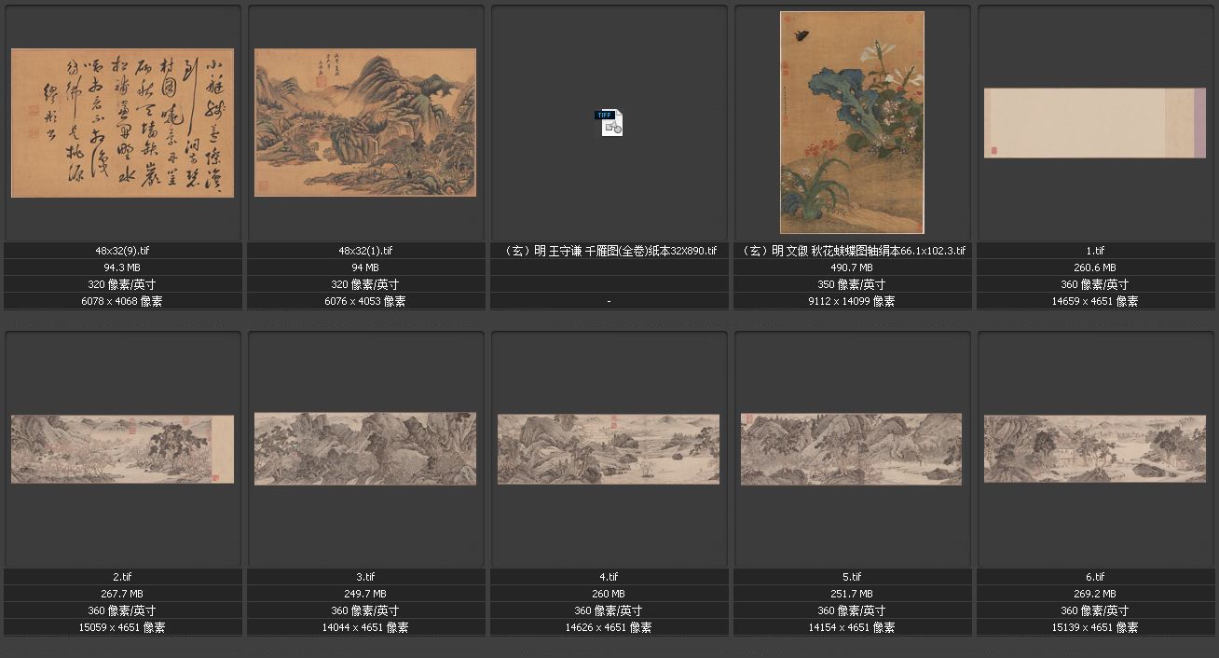
Task: Click the 王守谦 千雁图 filename label
Action: click(x=609, y=251)
